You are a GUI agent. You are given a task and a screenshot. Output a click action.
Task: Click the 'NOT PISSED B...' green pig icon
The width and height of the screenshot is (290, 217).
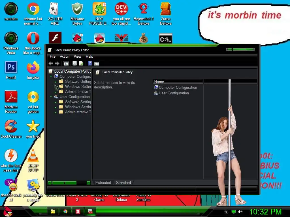[x=99, y=14]
